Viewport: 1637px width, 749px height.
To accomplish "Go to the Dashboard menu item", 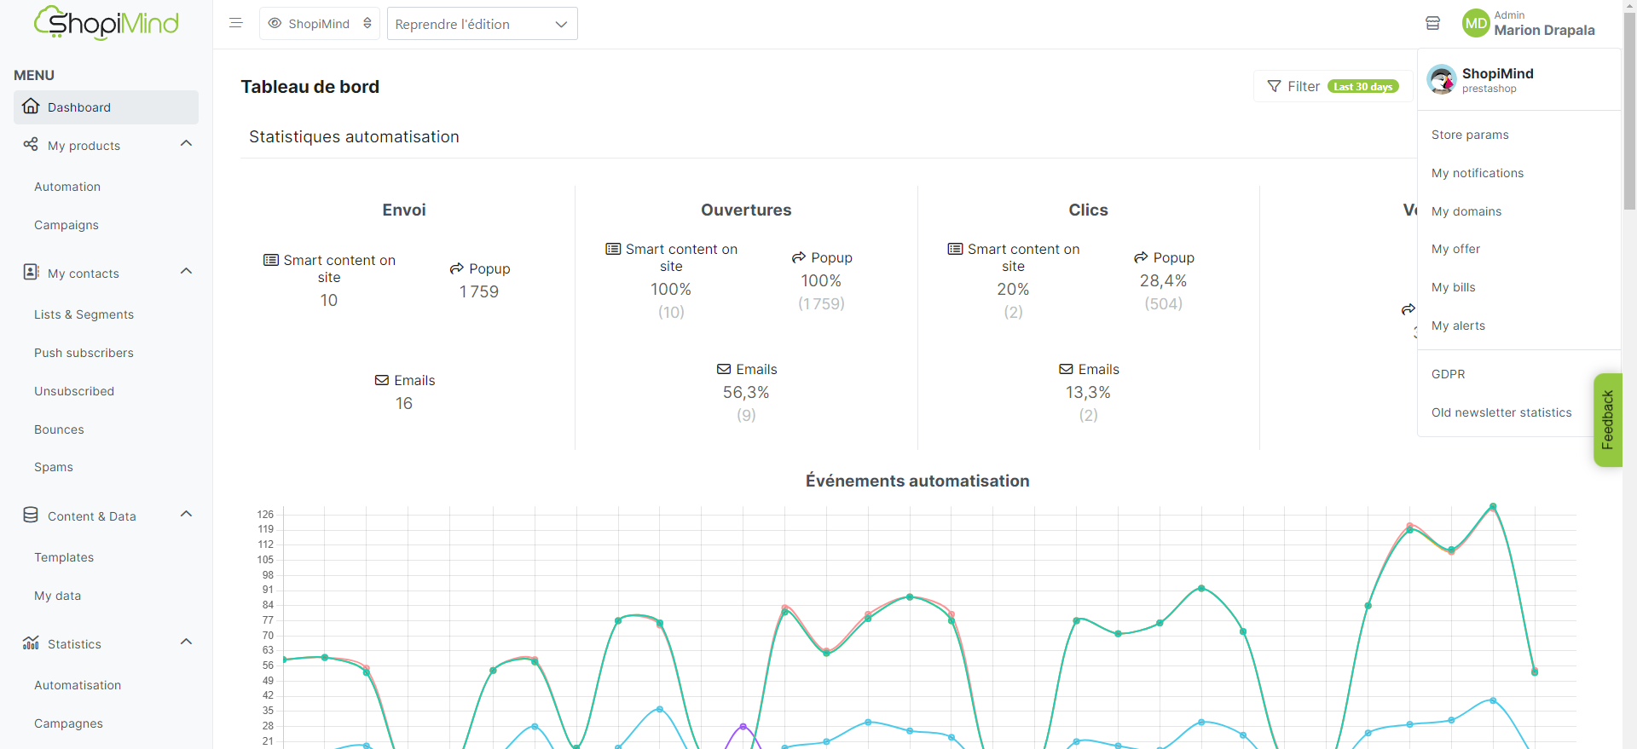I will pos(107,107).
